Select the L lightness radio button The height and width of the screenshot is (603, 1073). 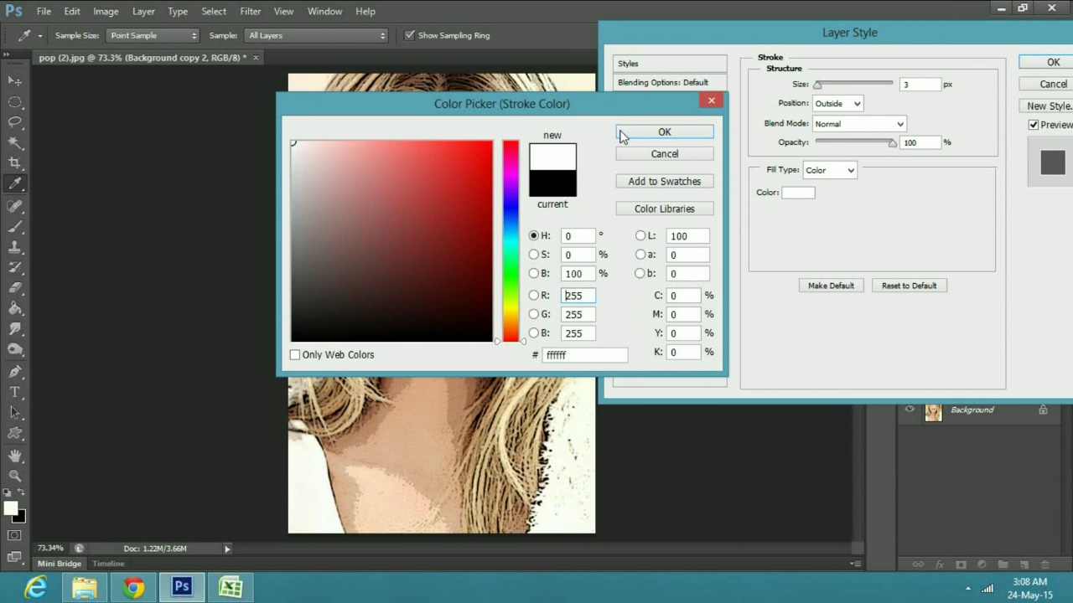(640, 236)
